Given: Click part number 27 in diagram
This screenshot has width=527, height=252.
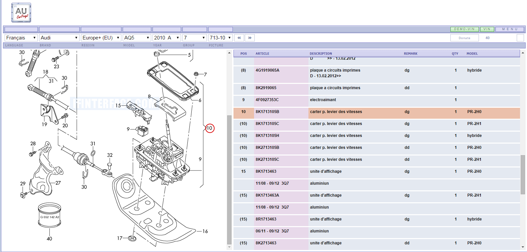Looking at the screenshot, I should pos(58,183).
